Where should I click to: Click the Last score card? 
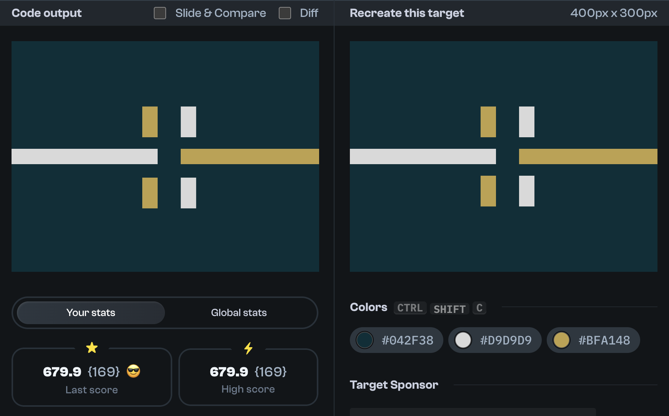[x=92, y=377]
